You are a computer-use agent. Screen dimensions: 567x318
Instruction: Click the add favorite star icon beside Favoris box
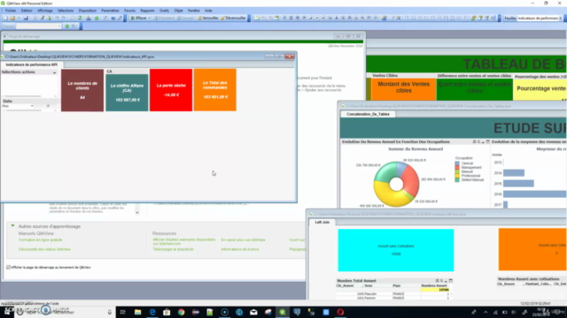point(67,26)
